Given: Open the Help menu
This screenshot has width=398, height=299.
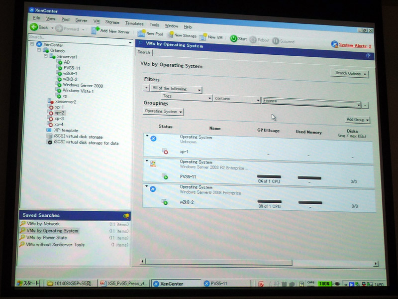Looking at the screenshot, I should pos(188,27).
